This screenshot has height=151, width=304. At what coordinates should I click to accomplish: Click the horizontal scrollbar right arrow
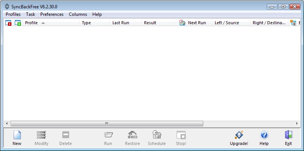tap(297, 124)
